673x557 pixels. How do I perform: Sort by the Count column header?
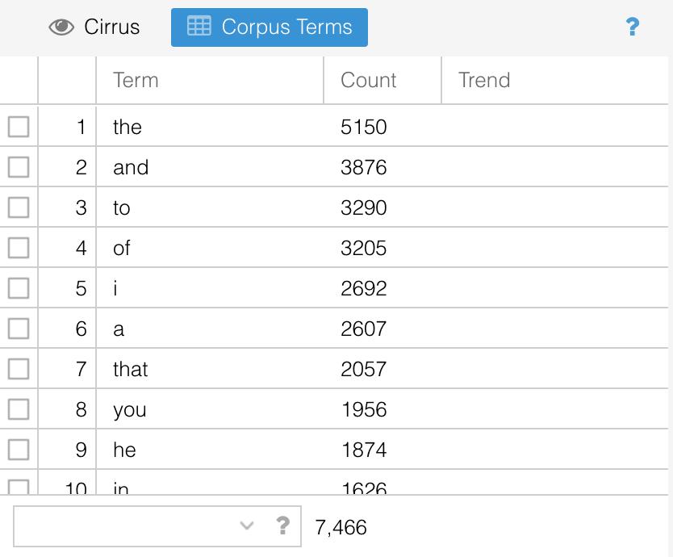(x=368, y=80)
